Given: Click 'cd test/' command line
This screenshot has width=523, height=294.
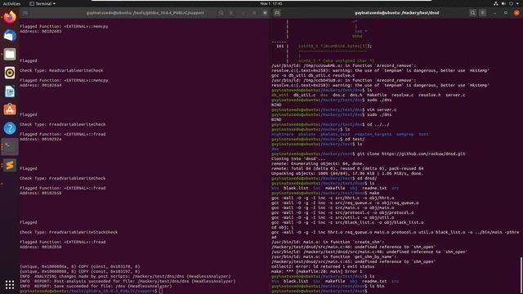Looking at the screenshot, I should click(x=318, y=140).
